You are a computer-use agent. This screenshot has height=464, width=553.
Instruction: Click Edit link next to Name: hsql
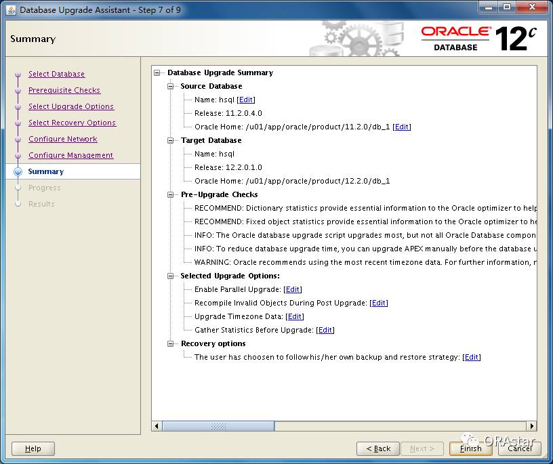tap(246, 100)
